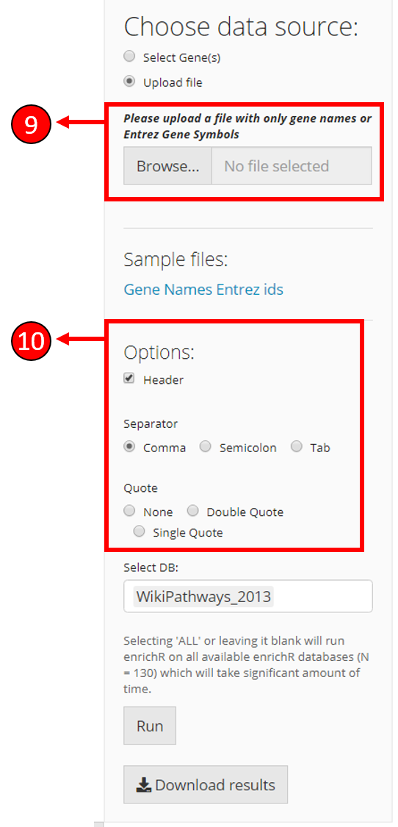Set separator to Comma

[x=129, y=447]
